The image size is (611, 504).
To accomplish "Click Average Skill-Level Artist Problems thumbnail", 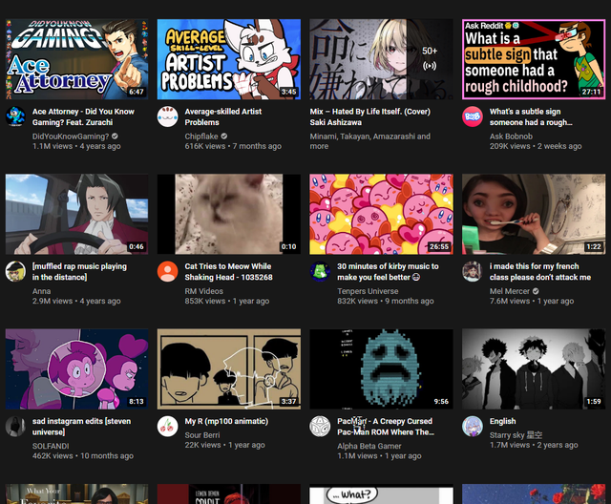I will point(229,59).
